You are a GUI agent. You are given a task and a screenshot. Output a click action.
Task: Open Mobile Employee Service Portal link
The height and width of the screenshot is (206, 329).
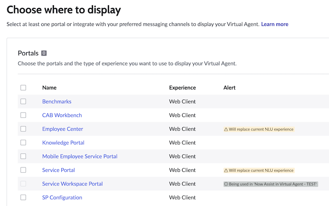tap(80, 156)
